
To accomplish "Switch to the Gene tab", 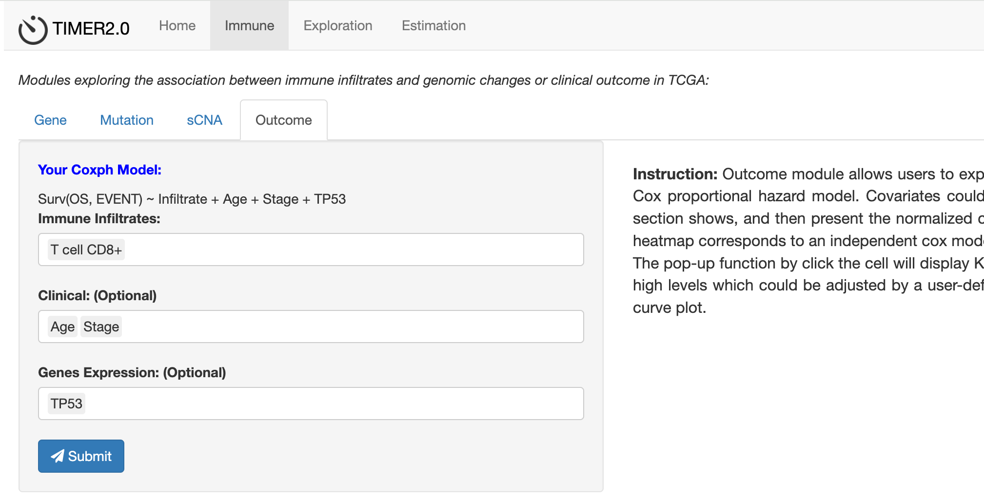I will 50,120.
